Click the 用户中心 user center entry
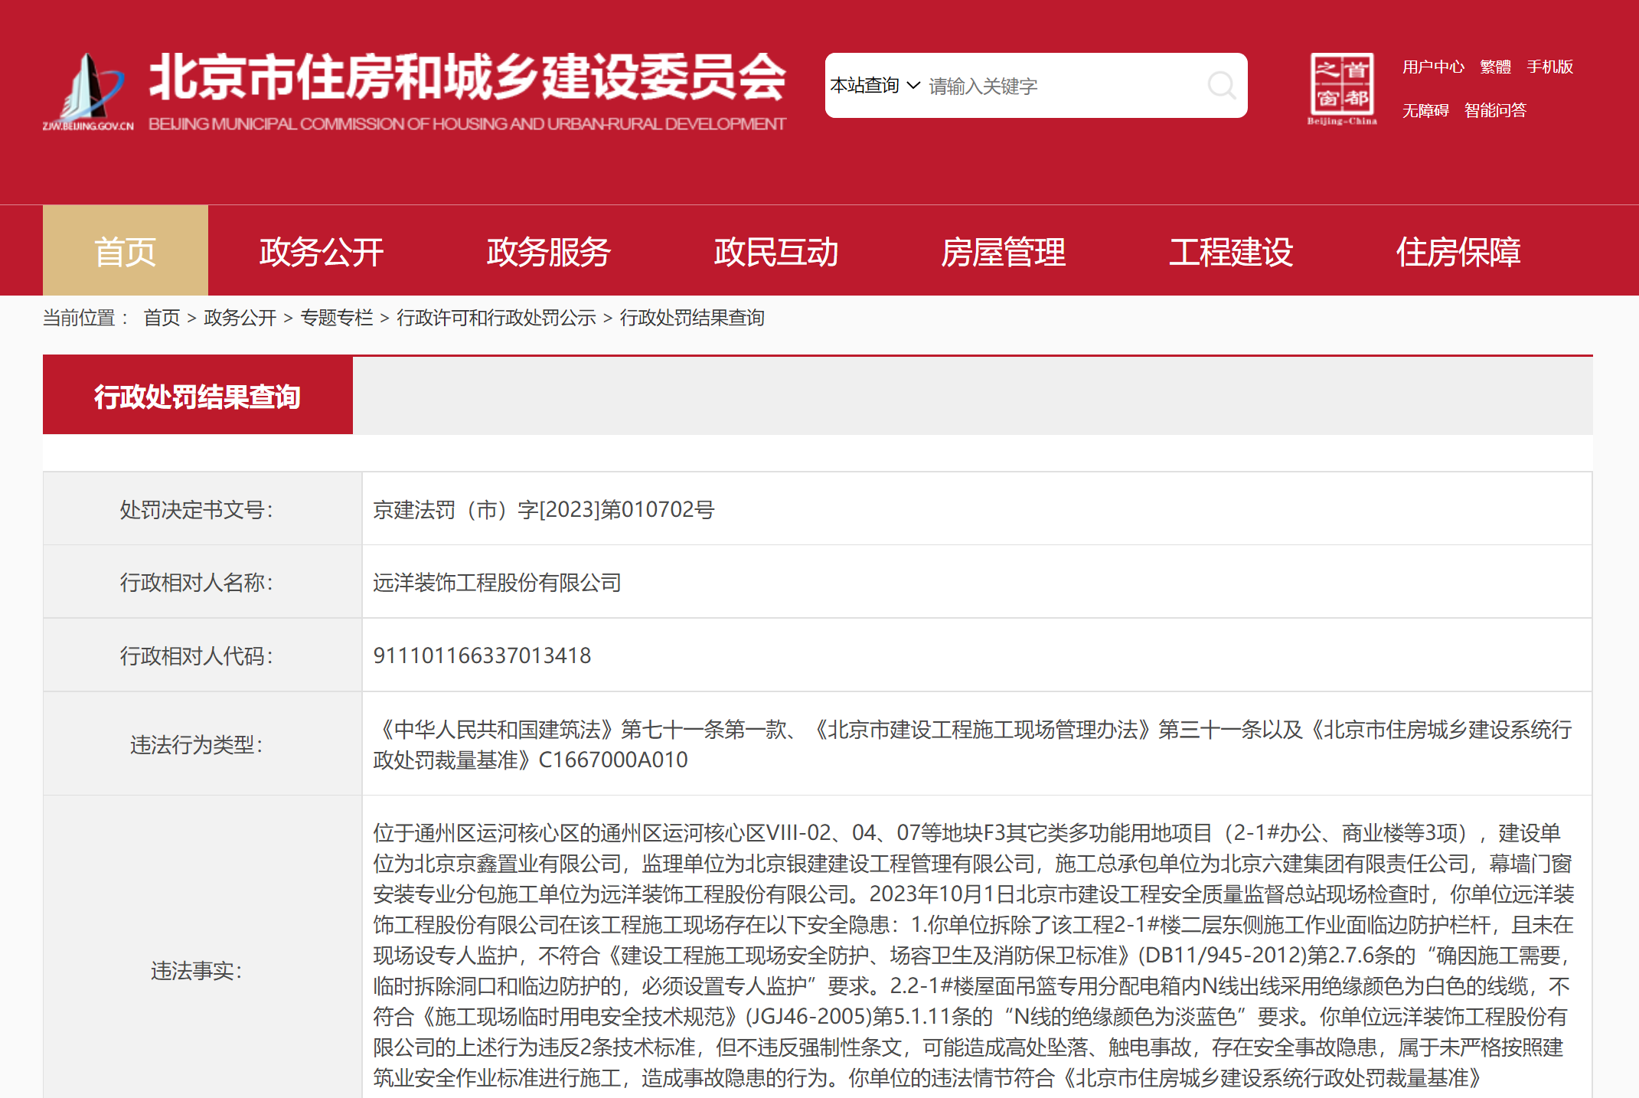Viewport: 1639px width, 1098px height. click(1433, 67)
